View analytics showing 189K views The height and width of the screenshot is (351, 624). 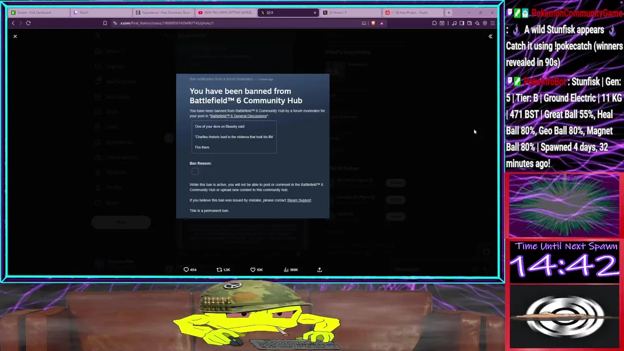[x=291, y=270]
